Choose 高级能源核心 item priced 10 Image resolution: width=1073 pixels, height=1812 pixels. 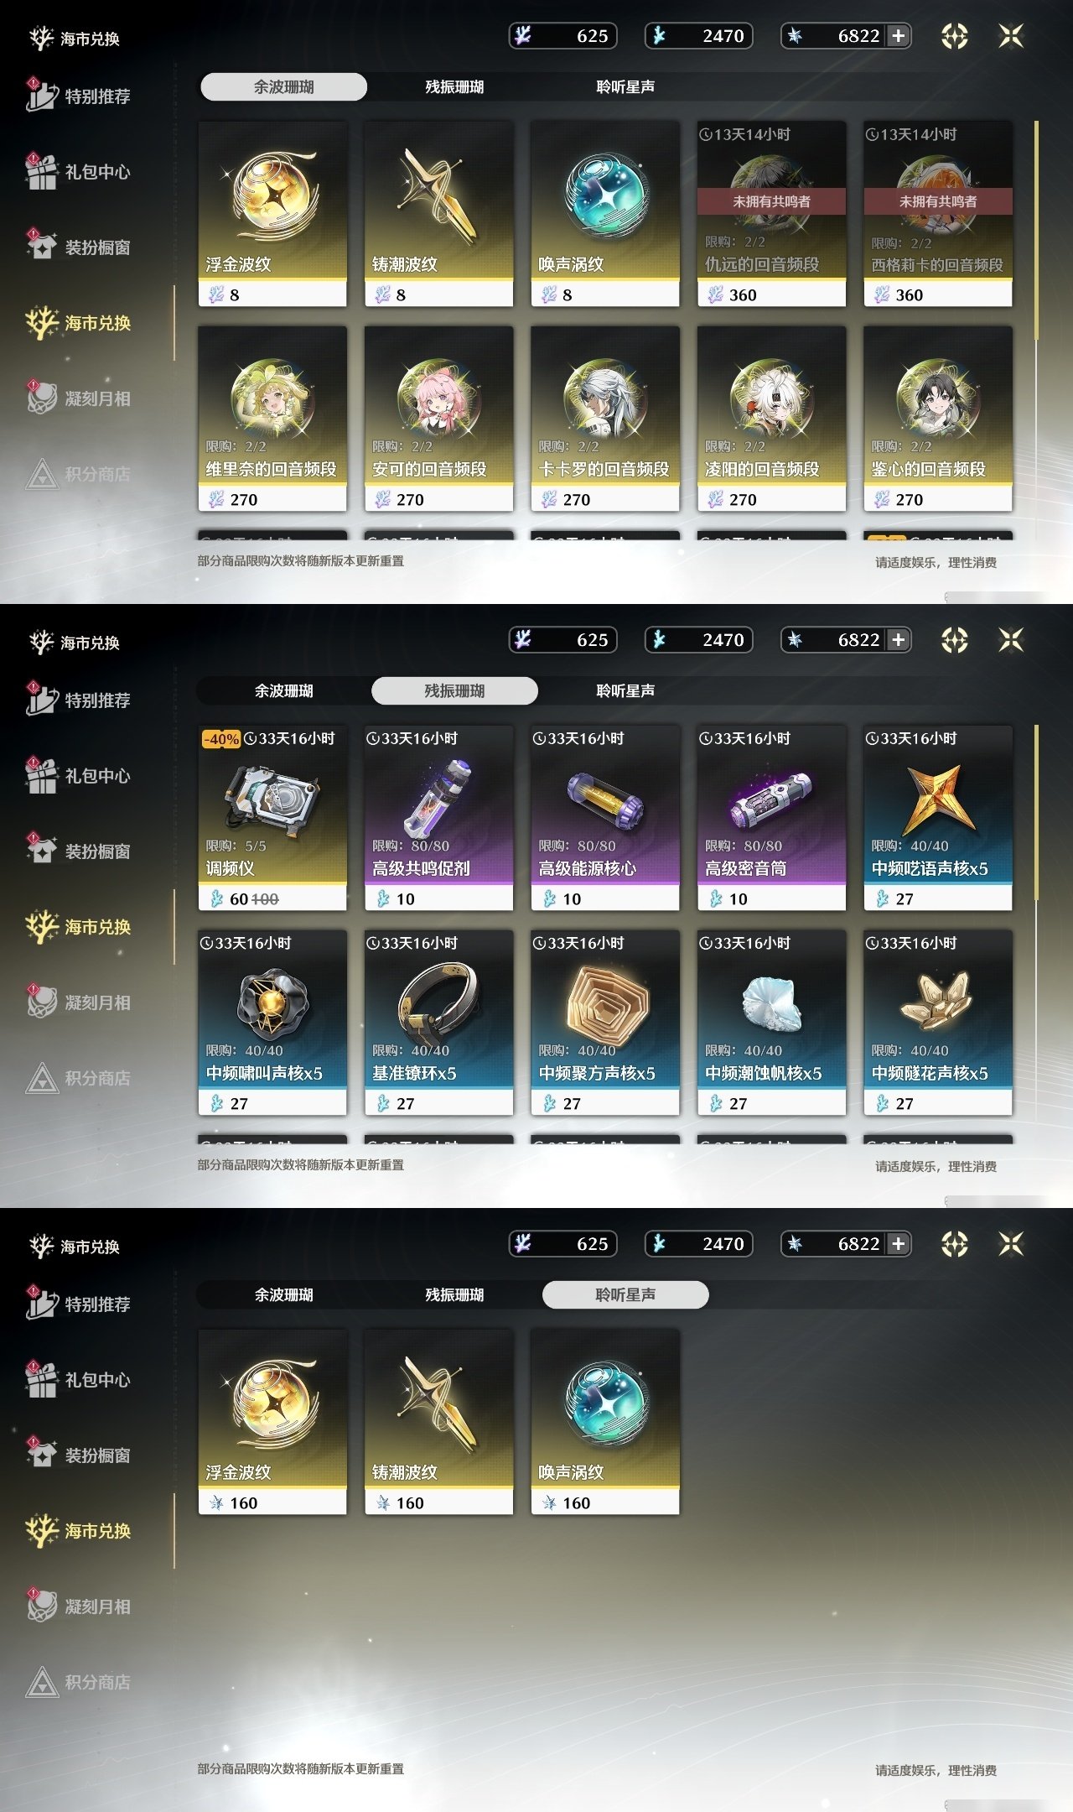(605, 818)
